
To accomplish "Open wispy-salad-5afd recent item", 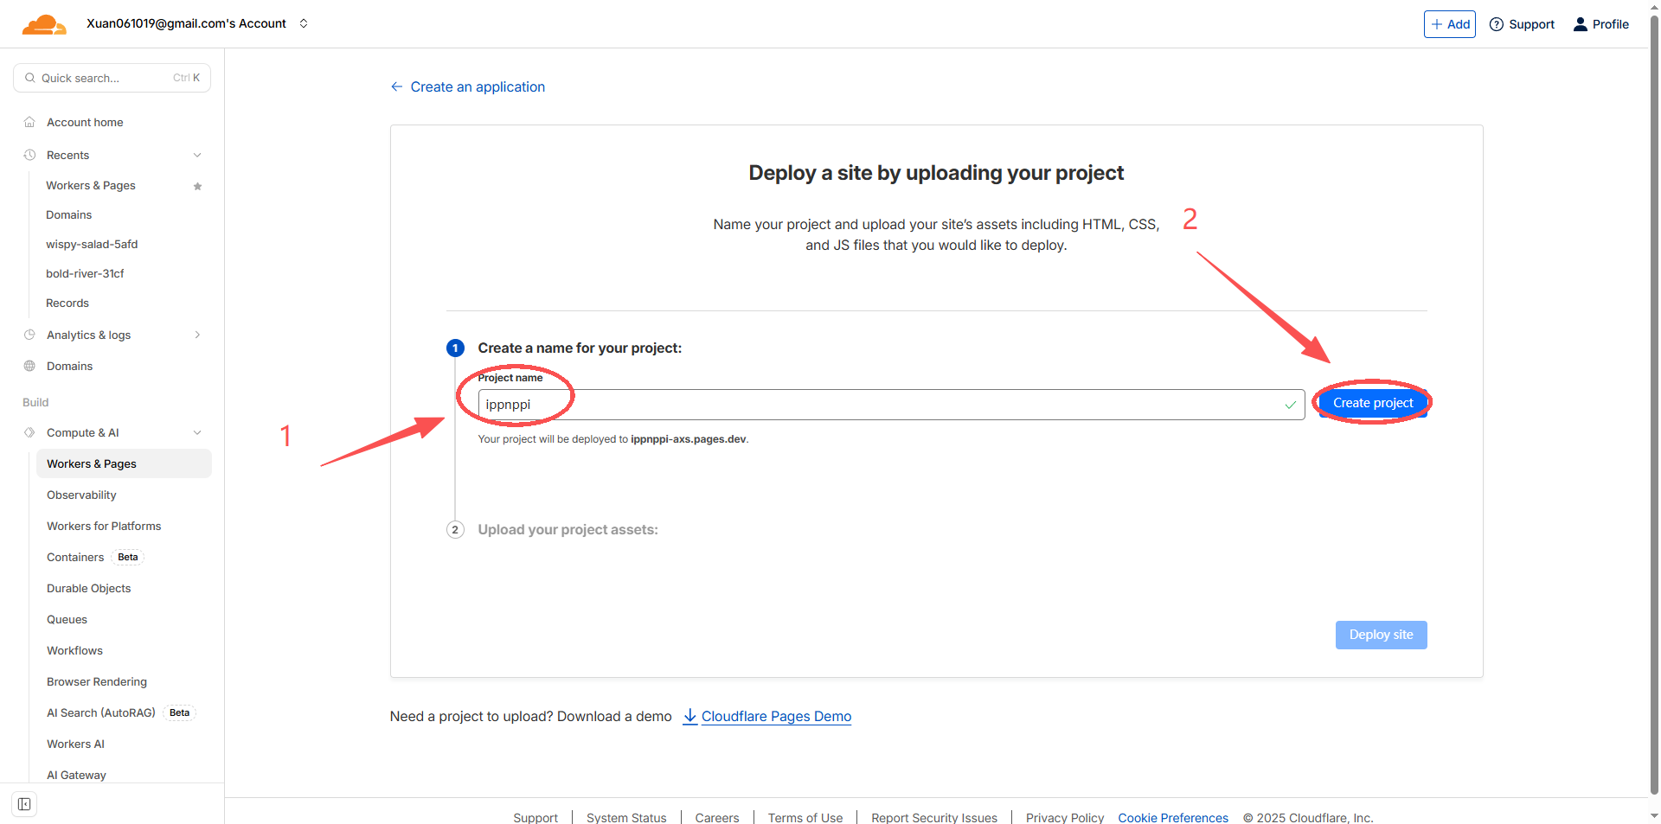I will pos(92,244).
